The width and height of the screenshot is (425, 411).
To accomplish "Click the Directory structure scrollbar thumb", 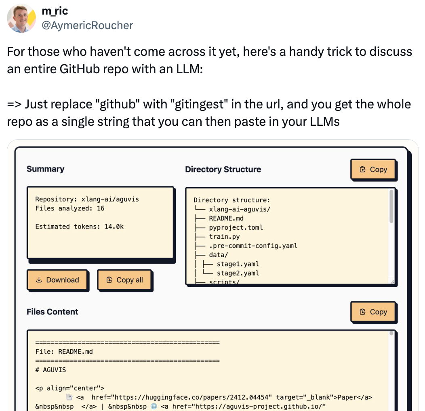I will coord(391,206).
